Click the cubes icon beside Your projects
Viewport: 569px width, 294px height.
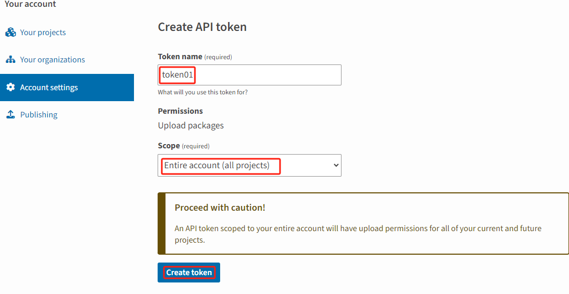(x=11, y=32)
